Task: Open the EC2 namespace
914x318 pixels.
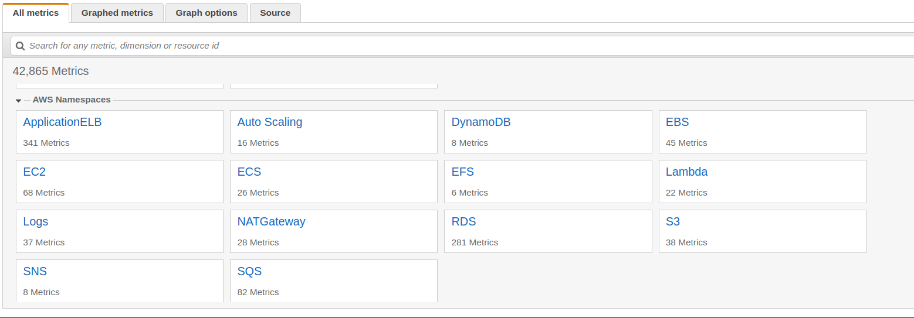Action: point(34,172)
